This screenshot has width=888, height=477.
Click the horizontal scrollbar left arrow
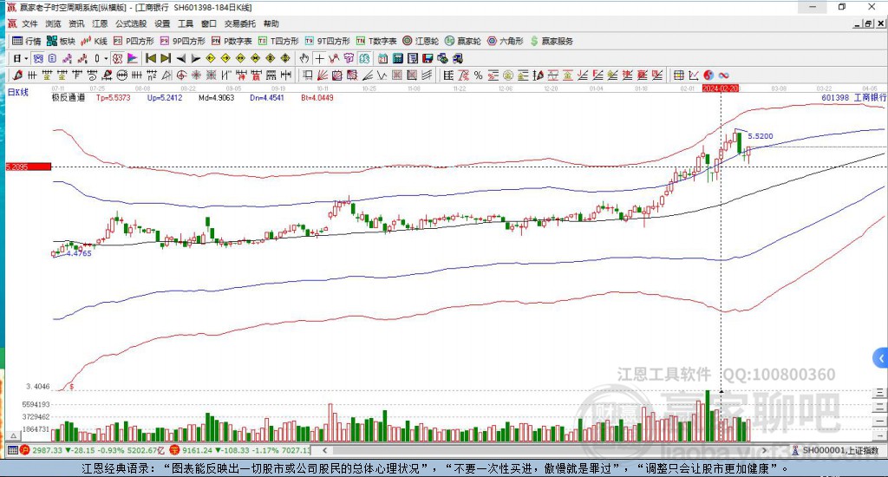324,450
